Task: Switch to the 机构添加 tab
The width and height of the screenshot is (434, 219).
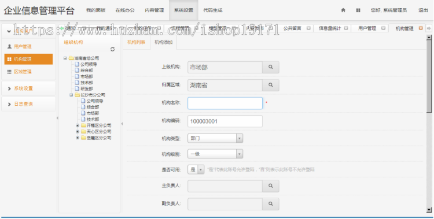Action: click(x=164, y=42)
